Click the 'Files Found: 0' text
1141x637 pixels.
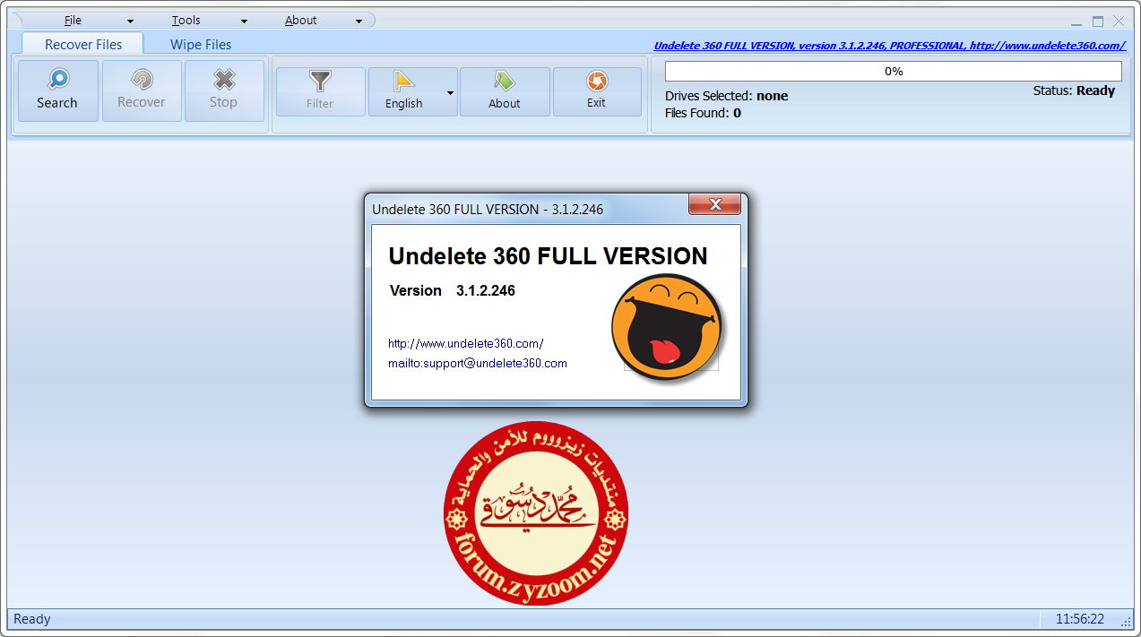pyautogui.click(x=704, y=113)
